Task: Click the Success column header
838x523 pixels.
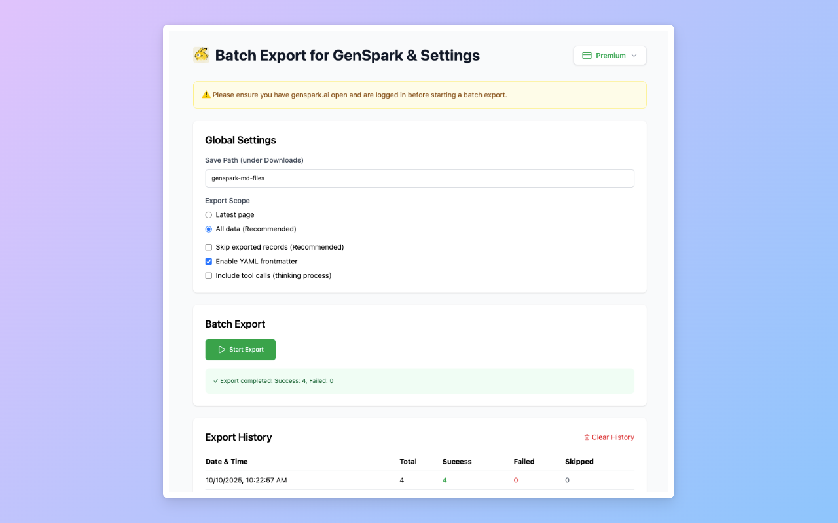Action: click(x=457, y=462)
